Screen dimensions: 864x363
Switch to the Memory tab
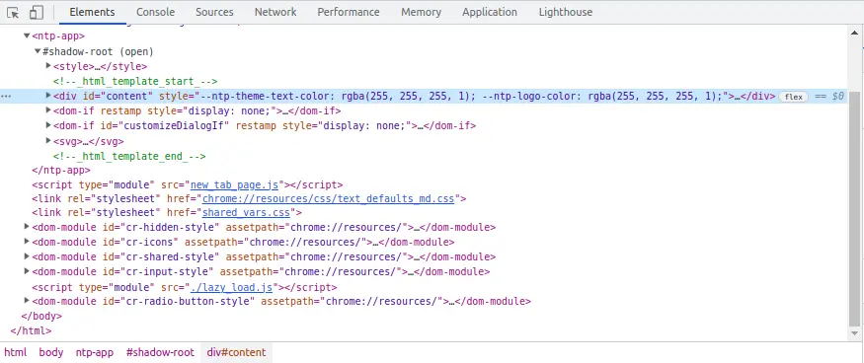(421, 12)
